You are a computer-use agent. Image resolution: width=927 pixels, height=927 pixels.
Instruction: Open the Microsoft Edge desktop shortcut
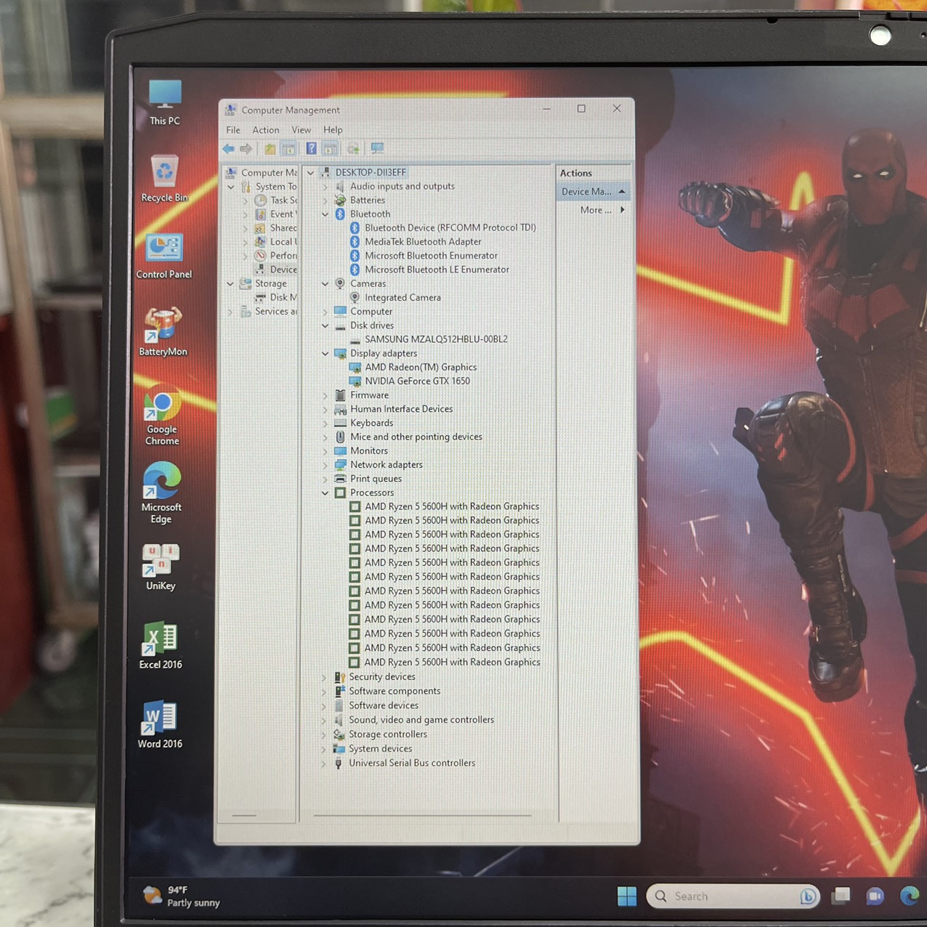point(161,493)
